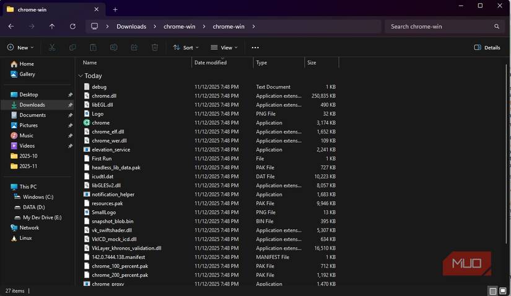
Task: Click the Delete trash can icon
Action: [155, 48]
